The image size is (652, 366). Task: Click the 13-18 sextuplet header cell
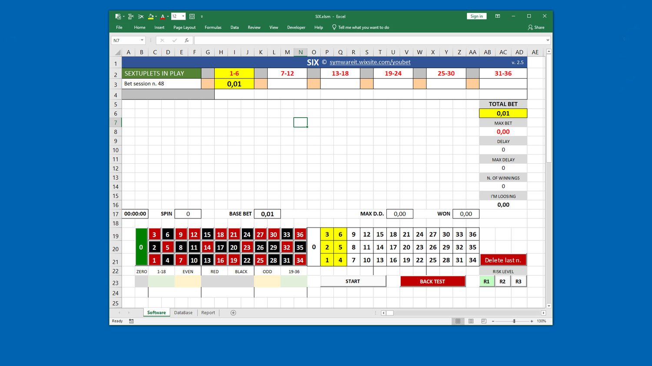pyautogui.click(x=340, y=73)
